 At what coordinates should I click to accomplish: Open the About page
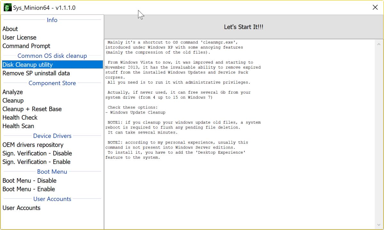coord(10,29)
